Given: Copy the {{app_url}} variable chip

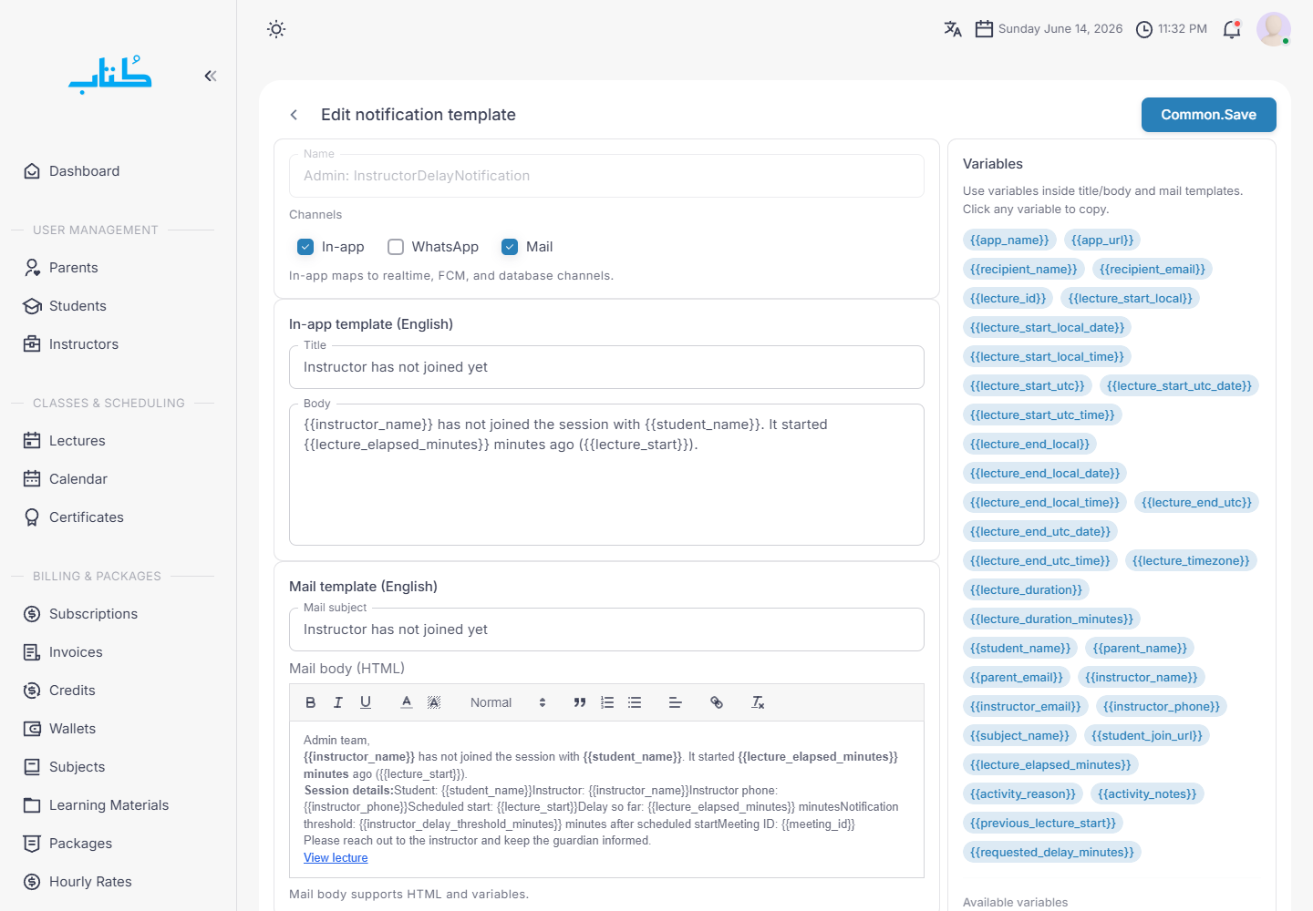Looking at the screenshot, I should point(1102,241).
